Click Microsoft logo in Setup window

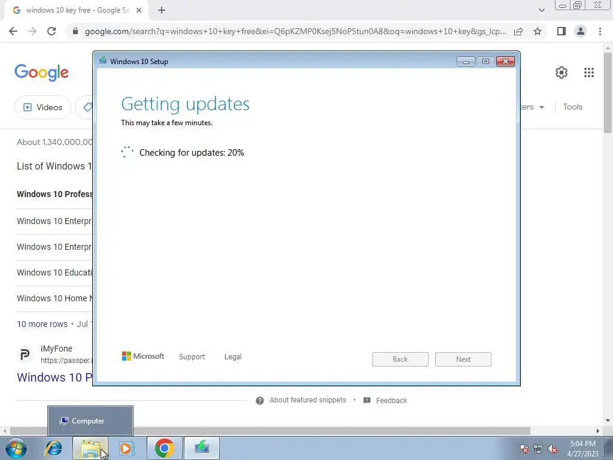(143, 356)
